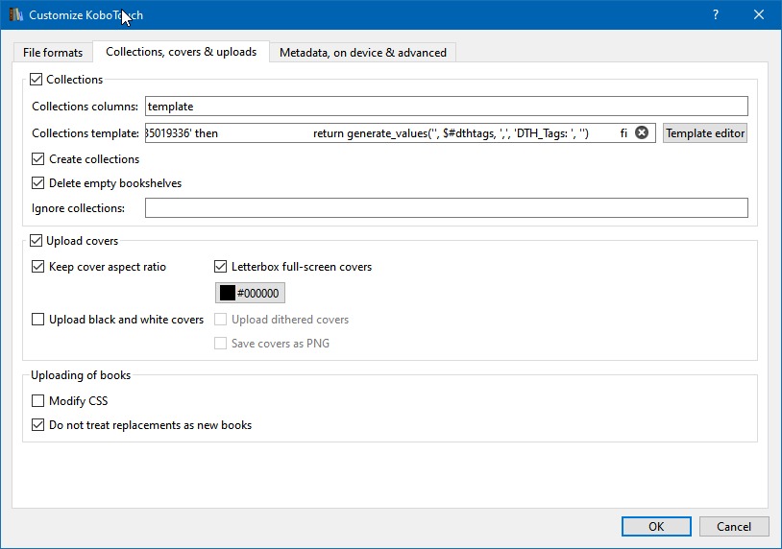782x549 pixels.
Task: Cancel the dialog
Action: [x=734, y=527]
